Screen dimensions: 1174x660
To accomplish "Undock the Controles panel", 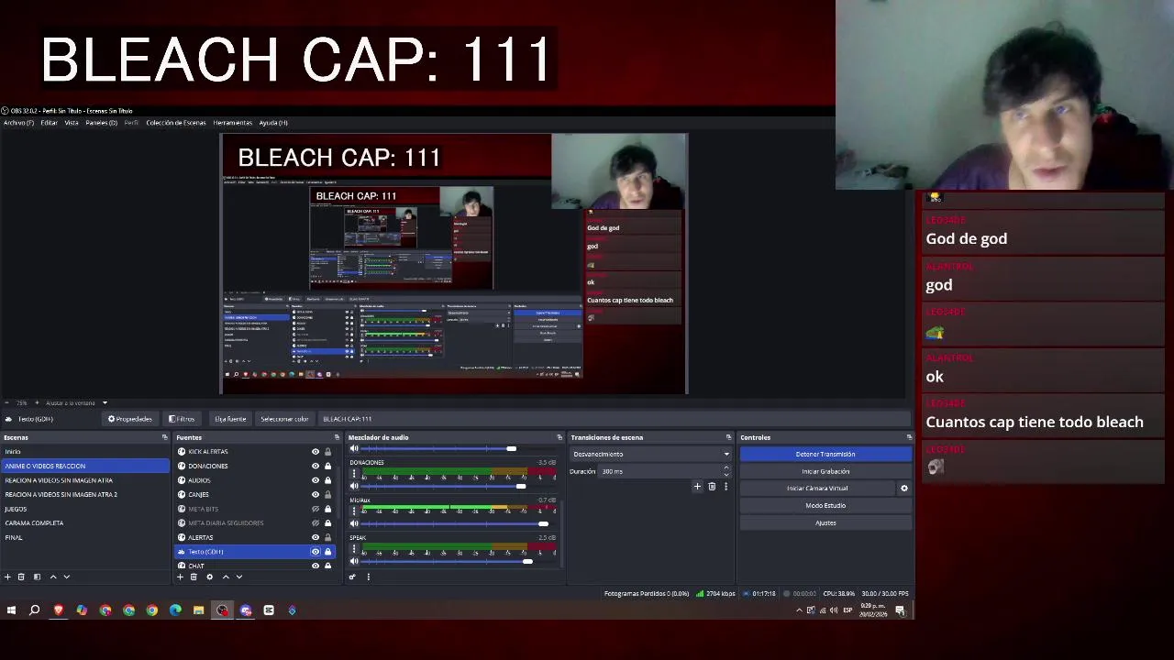I will tap(909, 437).
